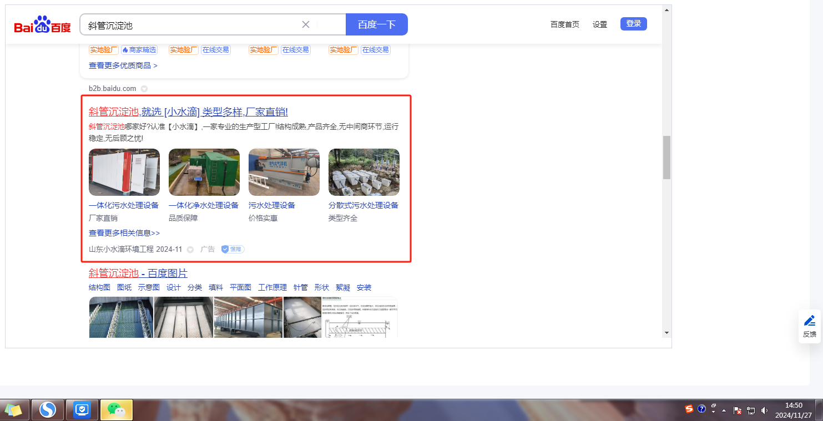The height and width of the screenshot is (421, 823).
Task: Open the white honeycomb tube image result
Action: (x=184, y=317)
